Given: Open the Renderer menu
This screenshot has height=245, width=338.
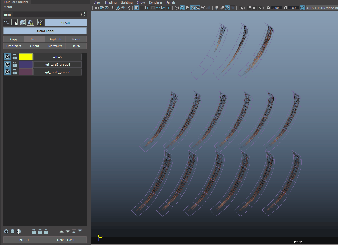Looking at the screenshot, I should click(155, 2).
